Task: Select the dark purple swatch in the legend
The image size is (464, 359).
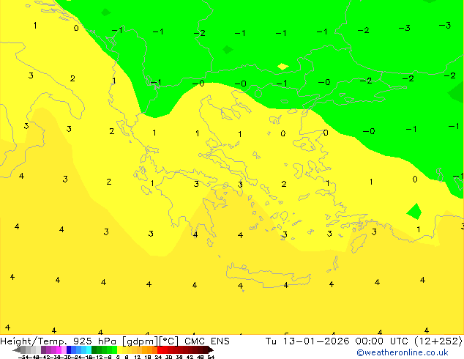Action: (43, 349)
